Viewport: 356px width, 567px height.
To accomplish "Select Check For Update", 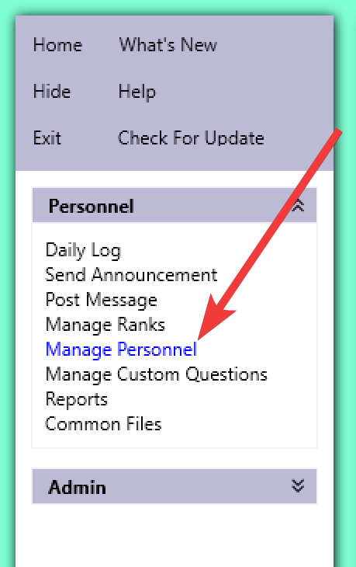I will pos(191,138).
